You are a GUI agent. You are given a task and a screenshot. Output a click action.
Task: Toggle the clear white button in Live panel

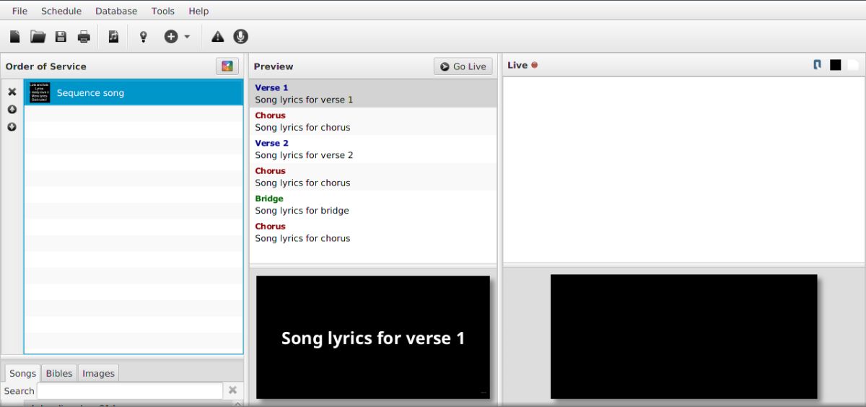tap(853, 65)
